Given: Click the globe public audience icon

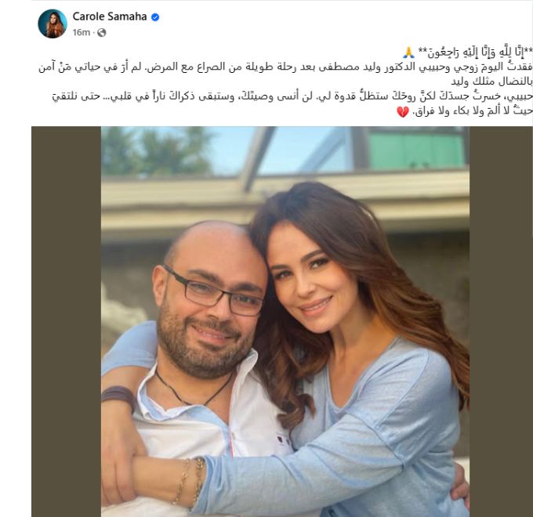Looking at the screenshot, I should (x=102, y=33).
